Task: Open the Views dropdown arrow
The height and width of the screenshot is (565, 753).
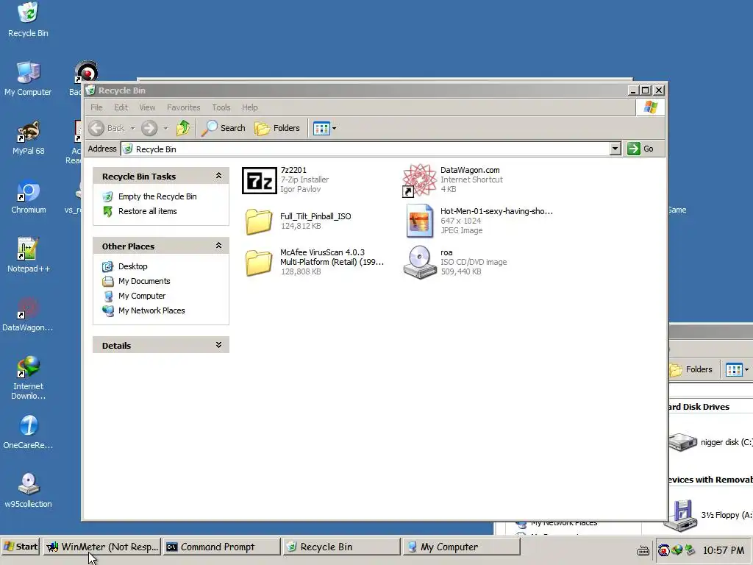Action: 335,128
